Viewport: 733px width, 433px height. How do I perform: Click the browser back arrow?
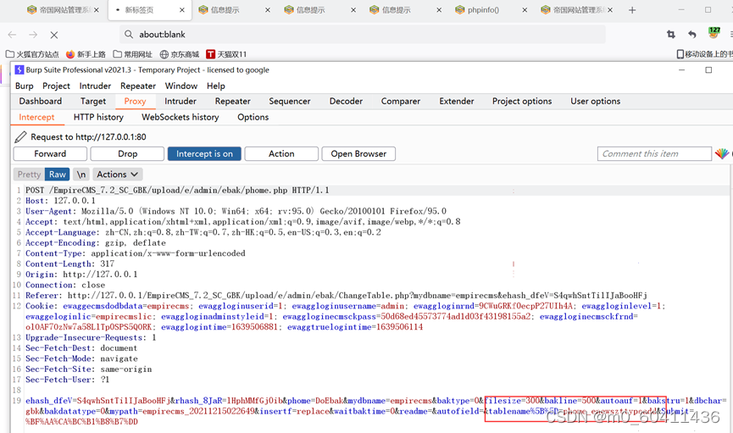point(12,35)
